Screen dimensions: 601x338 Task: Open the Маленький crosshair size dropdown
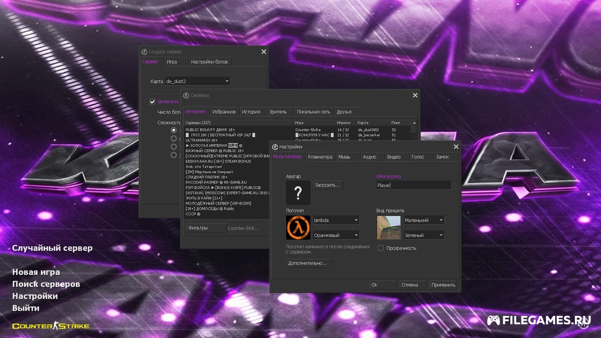point(424,220)
